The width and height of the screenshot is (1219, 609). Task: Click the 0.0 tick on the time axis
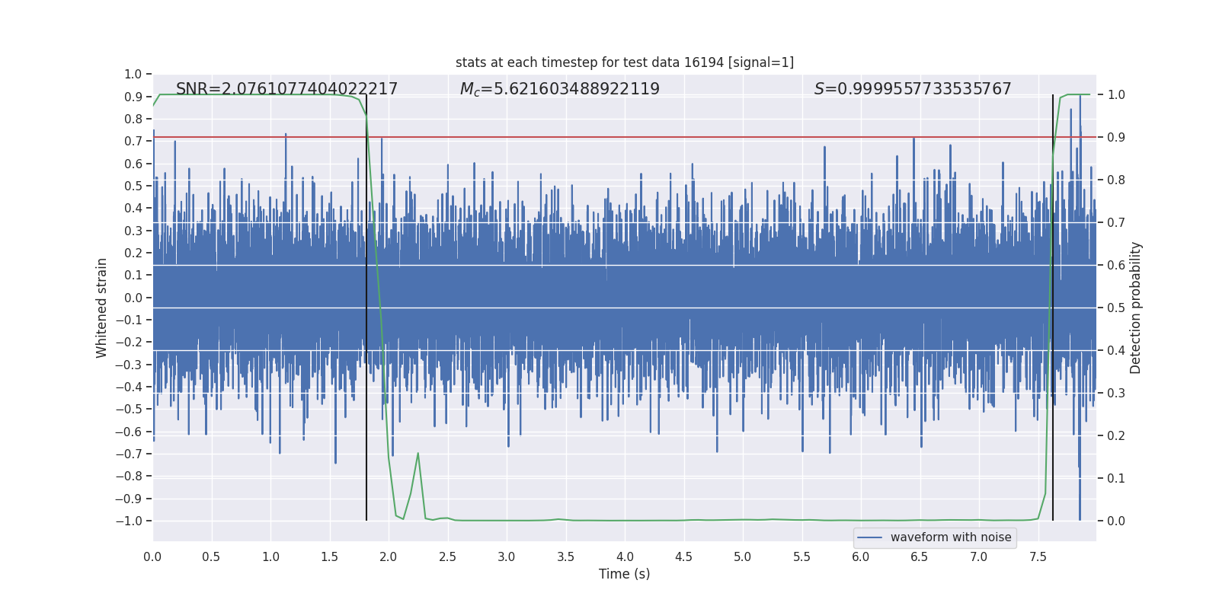[152, 556]
